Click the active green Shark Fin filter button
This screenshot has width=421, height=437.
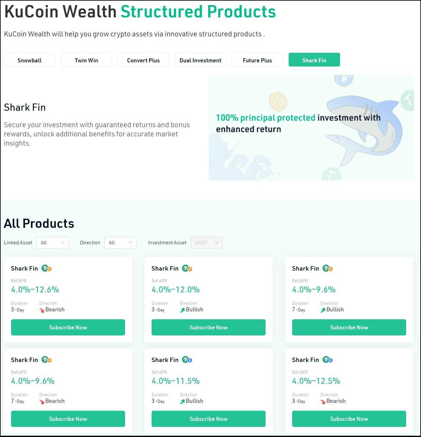(314, 60)
